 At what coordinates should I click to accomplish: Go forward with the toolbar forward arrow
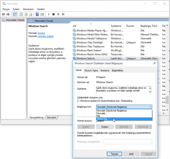click(x=8, y=14)
